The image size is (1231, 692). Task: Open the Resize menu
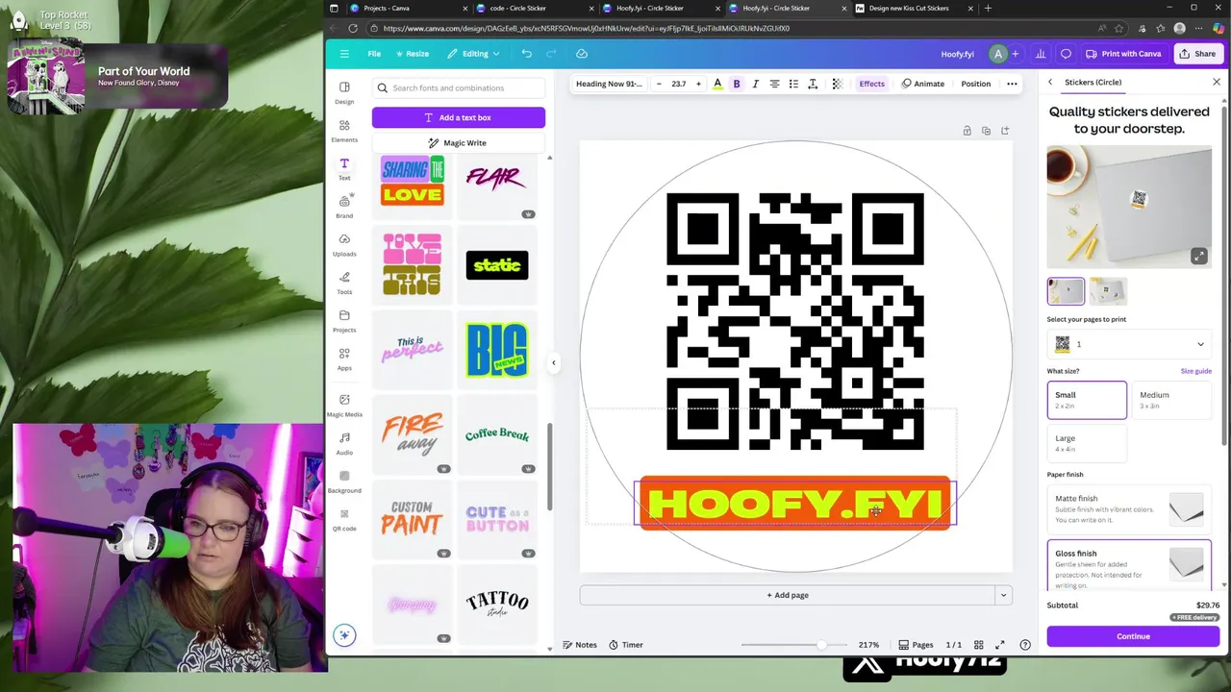[x=413, y=54]
